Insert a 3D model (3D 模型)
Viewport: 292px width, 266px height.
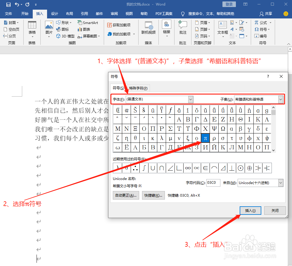point(65,36)
